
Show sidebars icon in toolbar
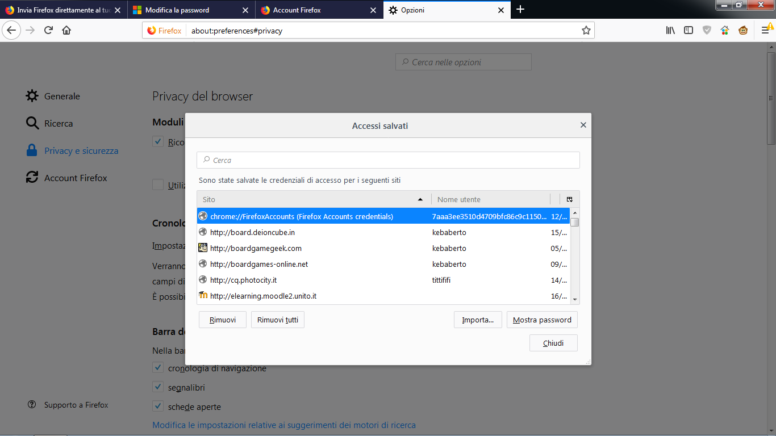pyautogui.click(x=689, y=30)
